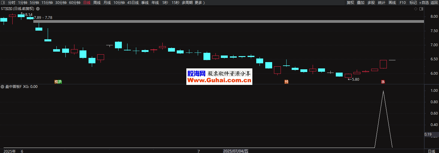Click the gray 7.89 - 7.78 gap band
439x153 pixels.
click(228, 22)
